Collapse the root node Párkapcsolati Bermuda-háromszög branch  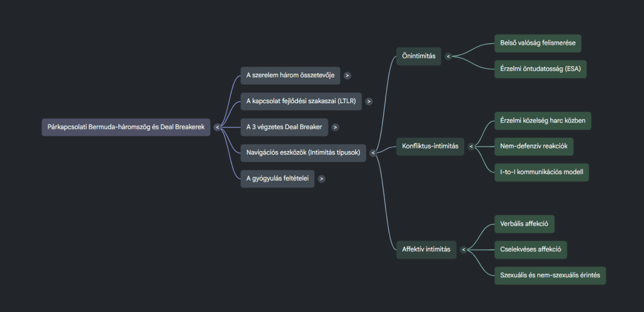[217, 127]
